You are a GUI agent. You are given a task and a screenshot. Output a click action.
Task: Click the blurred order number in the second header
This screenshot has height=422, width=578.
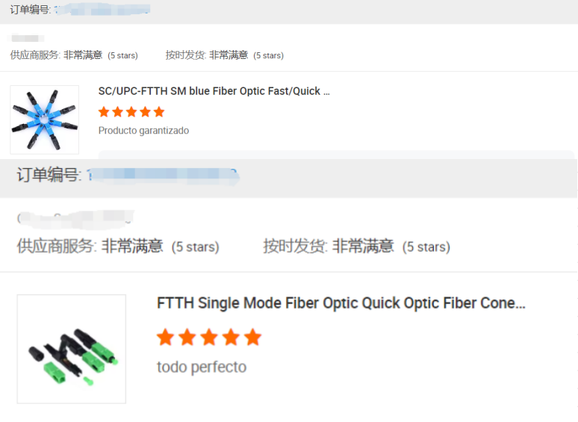(162, 176)
